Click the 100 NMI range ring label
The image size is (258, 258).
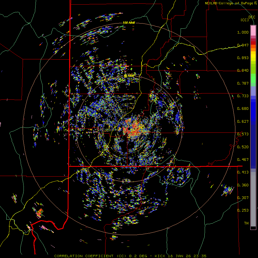click(x=129, y=23)
